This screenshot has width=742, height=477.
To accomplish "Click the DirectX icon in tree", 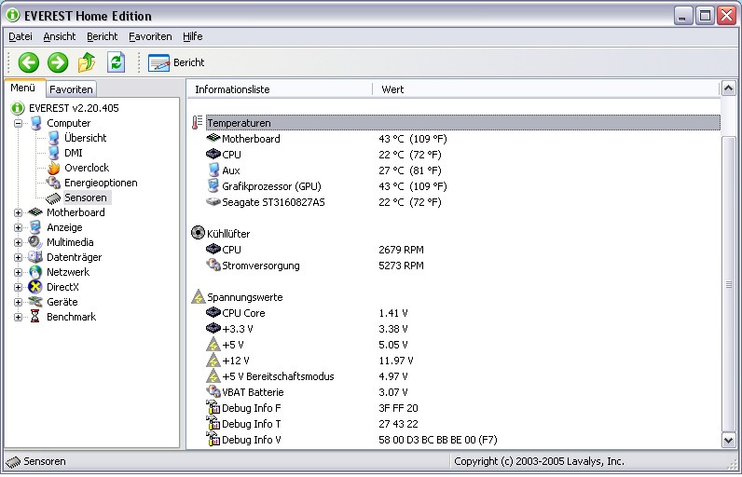I will pyautogui.click(x=35, y=287).
